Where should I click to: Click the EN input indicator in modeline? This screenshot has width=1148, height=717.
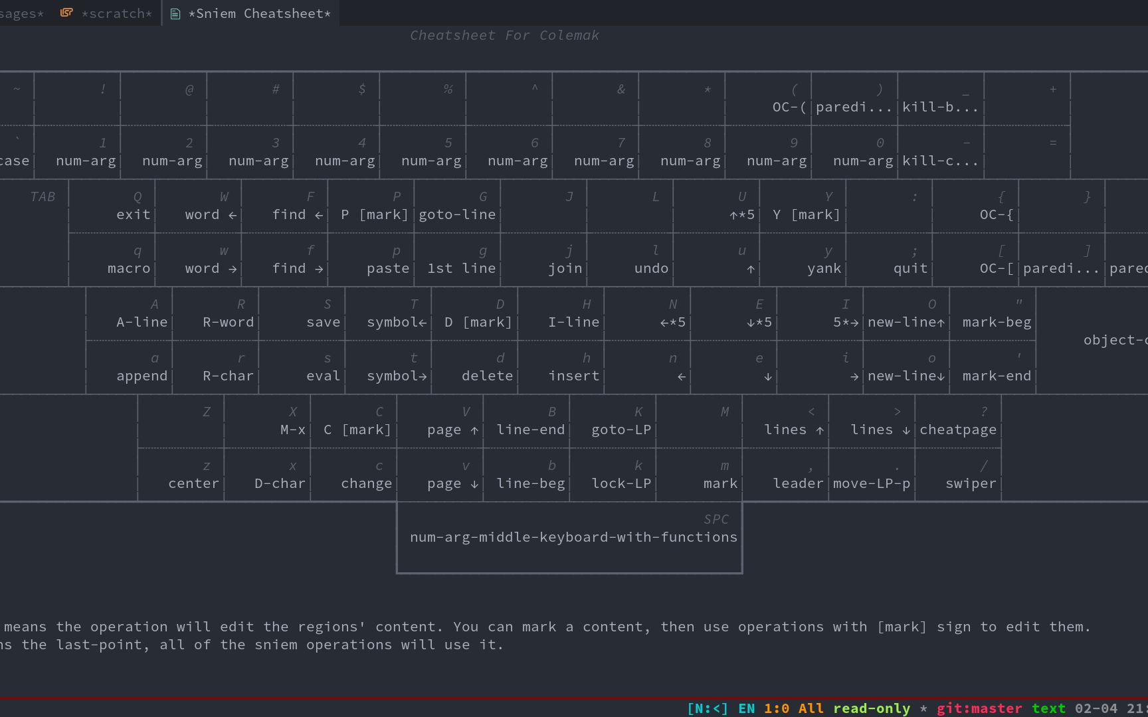click(x=747, y=708)
